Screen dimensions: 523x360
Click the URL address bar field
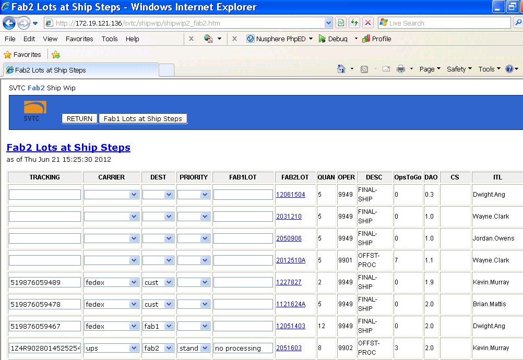coord(189,23)
